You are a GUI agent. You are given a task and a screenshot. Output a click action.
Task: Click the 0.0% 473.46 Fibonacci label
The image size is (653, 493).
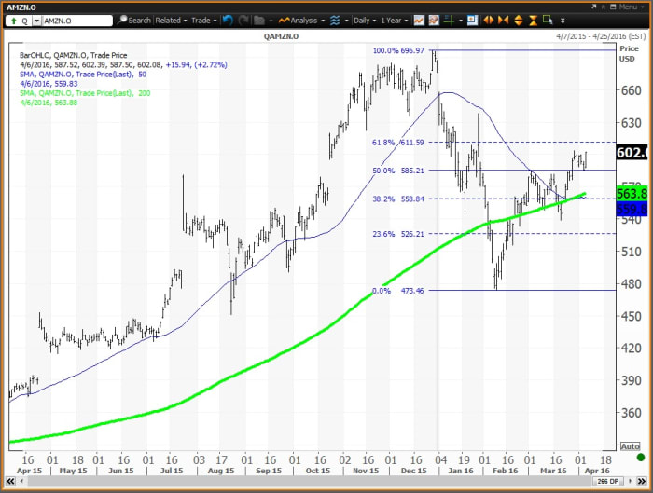pyautogui.click(x=397, y=291)
